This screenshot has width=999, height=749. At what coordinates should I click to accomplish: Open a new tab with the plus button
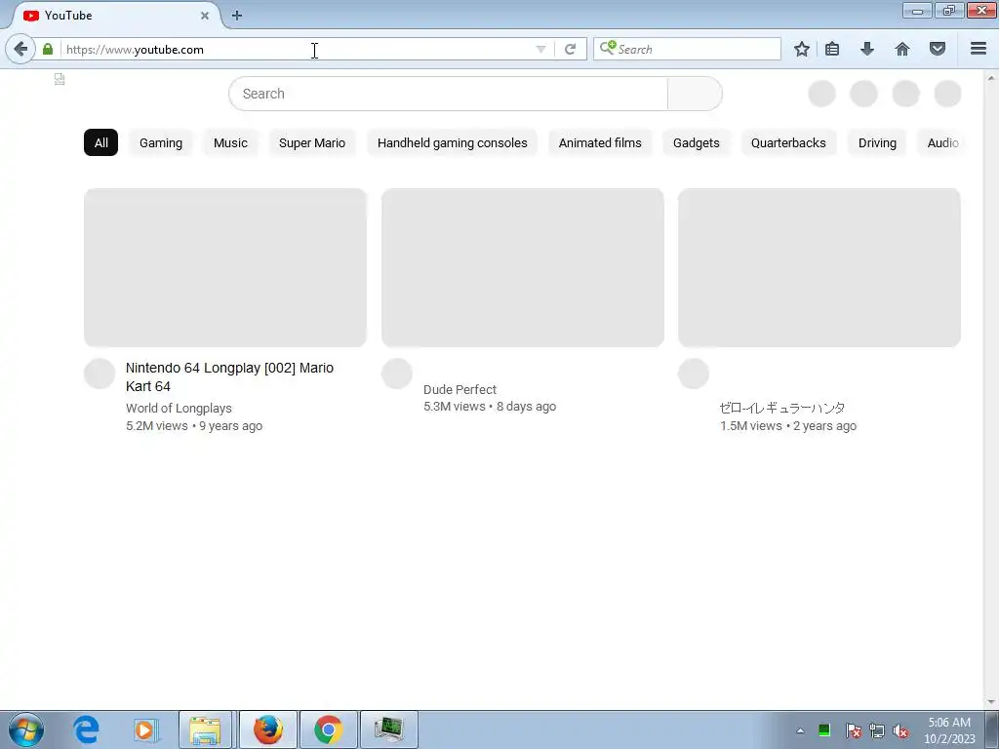pyautogui.click(x=237, y=16)
